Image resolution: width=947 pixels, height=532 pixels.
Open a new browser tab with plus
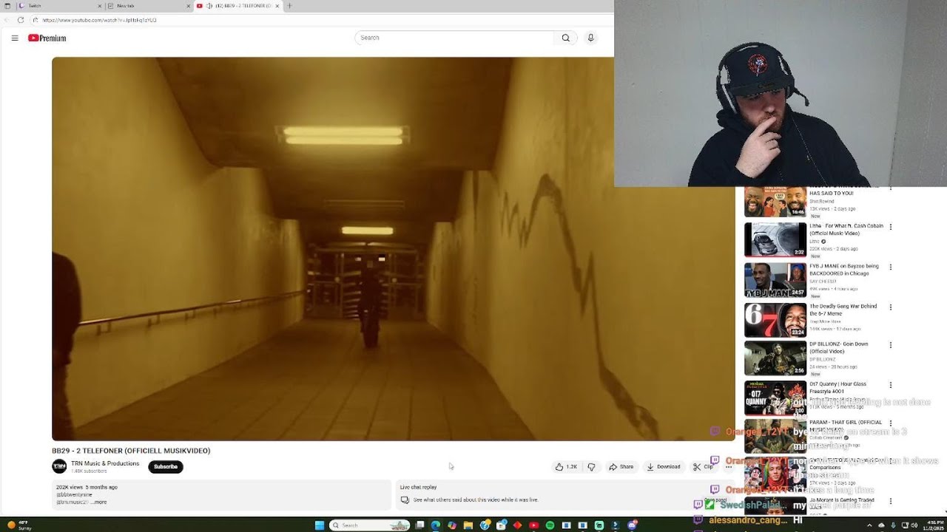point(289,6)
